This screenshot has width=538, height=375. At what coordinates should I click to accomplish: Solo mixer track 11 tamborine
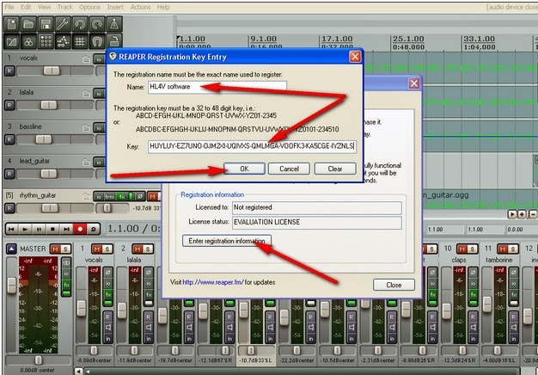[512, 249]
